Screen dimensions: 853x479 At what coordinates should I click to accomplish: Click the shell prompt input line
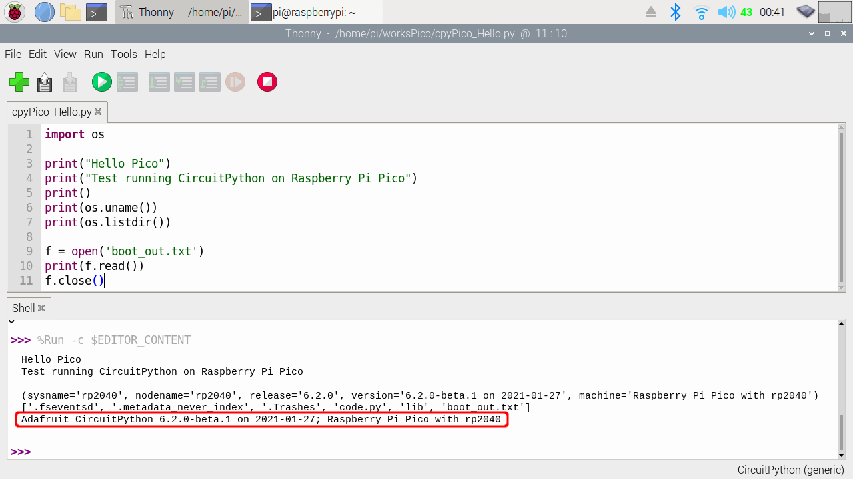click(x=424, y=452)
